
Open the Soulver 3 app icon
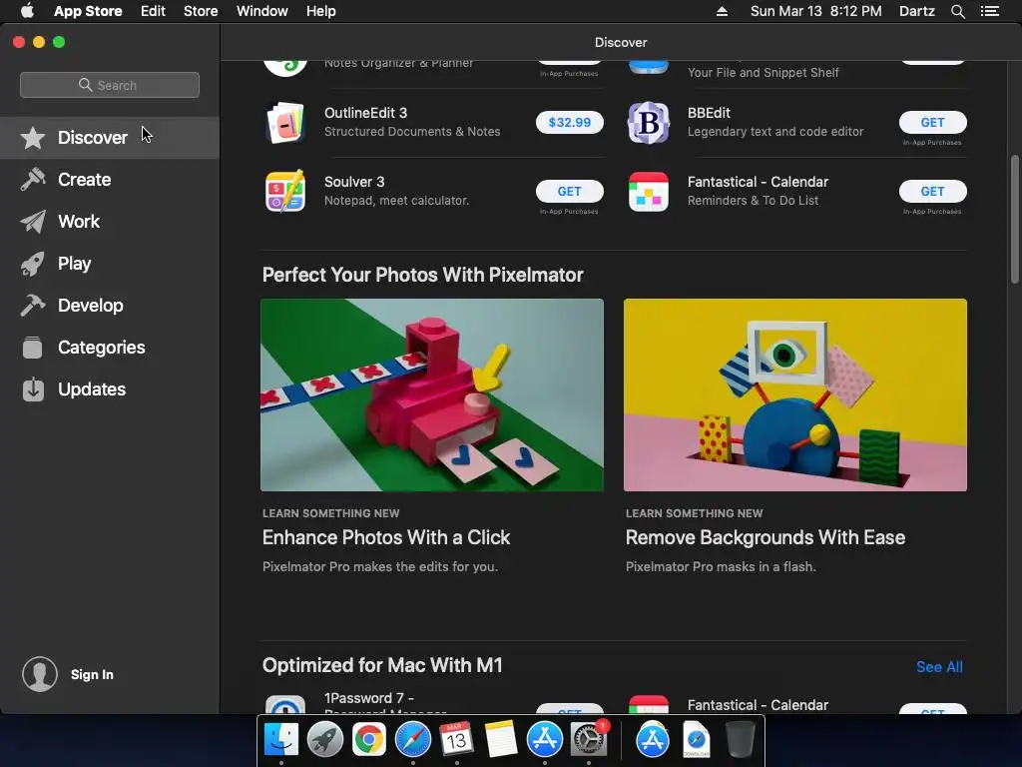click(x=285, y=192)
